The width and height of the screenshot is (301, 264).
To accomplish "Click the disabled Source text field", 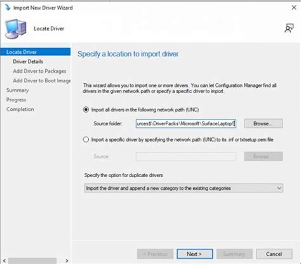I will tap(186, 156).
